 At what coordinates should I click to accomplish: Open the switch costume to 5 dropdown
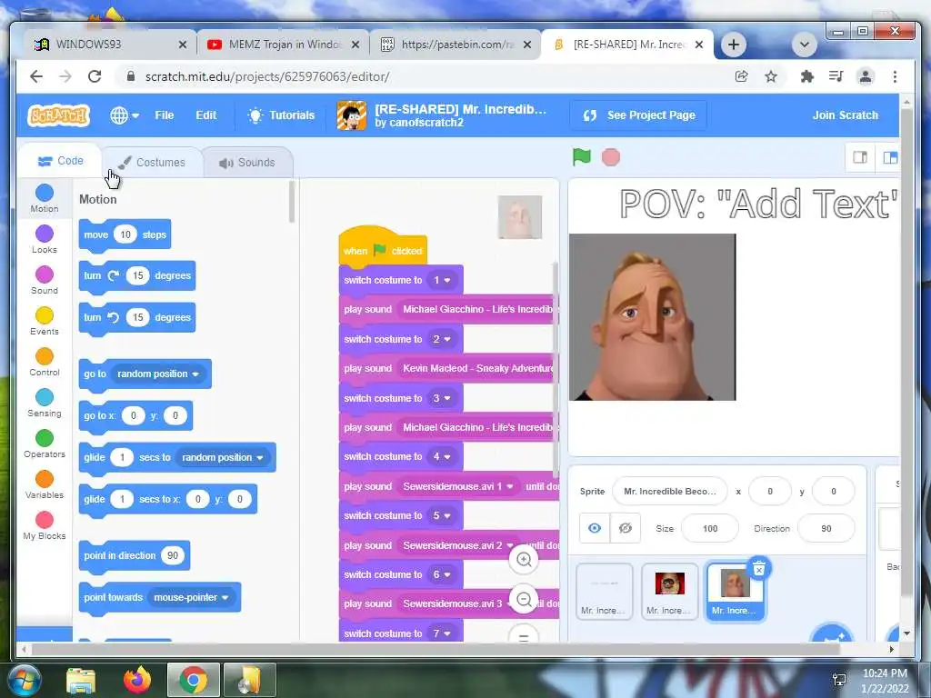click(442, 516)
